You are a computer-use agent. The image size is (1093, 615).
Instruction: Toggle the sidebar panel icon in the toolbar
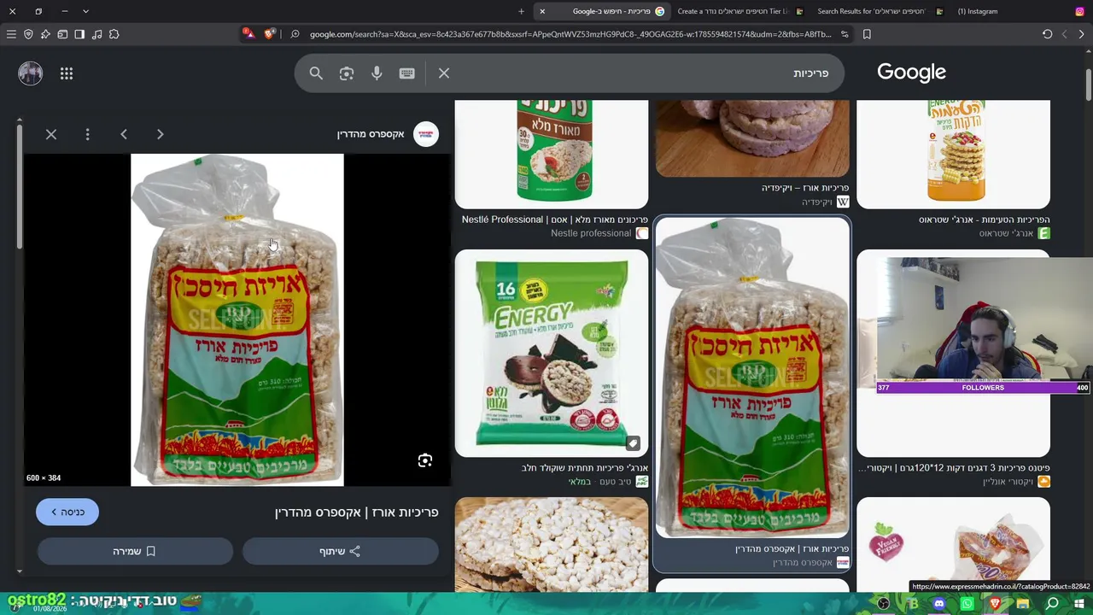click(79, 34)
